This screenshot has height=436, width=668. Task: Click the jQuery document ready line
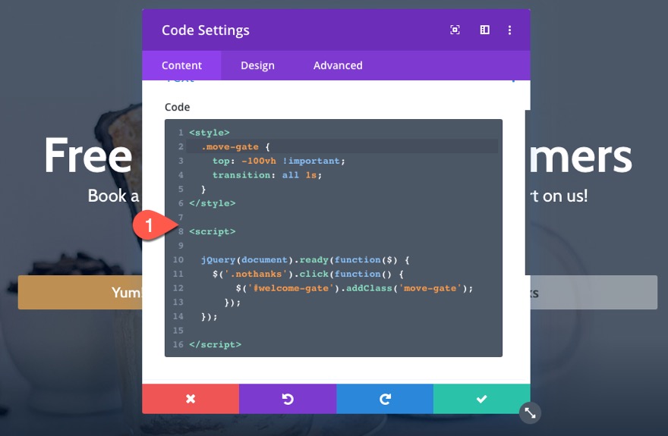tap(305, 260)
